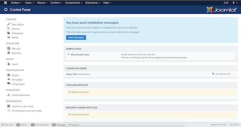
Task: Click the View Site external link icon
Action: click(x=3, y=125)
